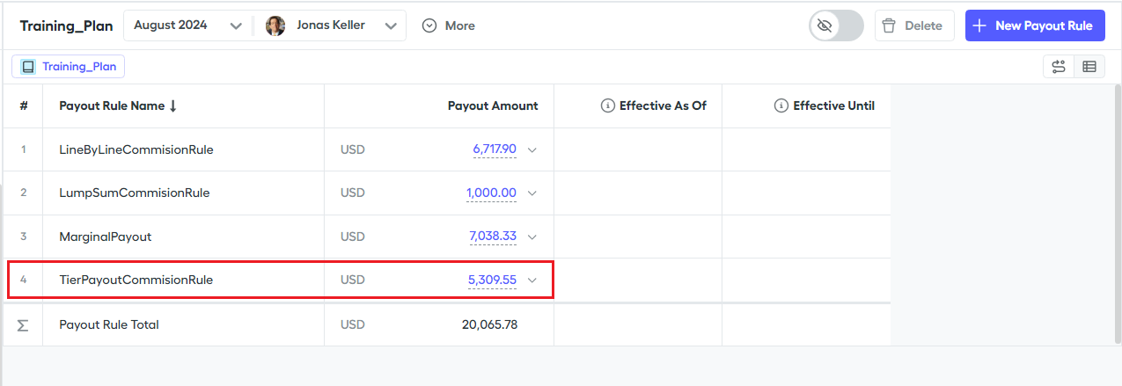Click the Effective As Of info icon
Viewport: 1122px width, 386px height.
[x=607, y=106]
